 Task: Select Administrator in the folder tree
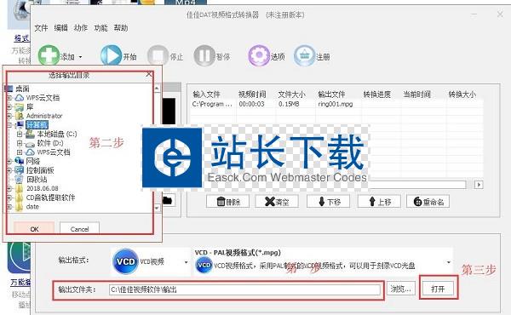tap(44, 116)
